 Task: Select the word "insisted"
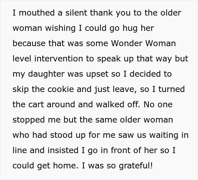pos(63,150)
